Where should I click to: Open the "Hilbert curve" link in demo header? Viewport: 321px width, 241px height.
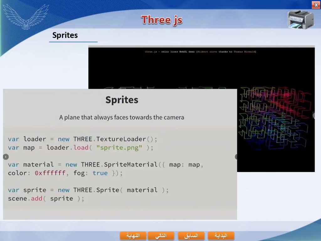207,52
